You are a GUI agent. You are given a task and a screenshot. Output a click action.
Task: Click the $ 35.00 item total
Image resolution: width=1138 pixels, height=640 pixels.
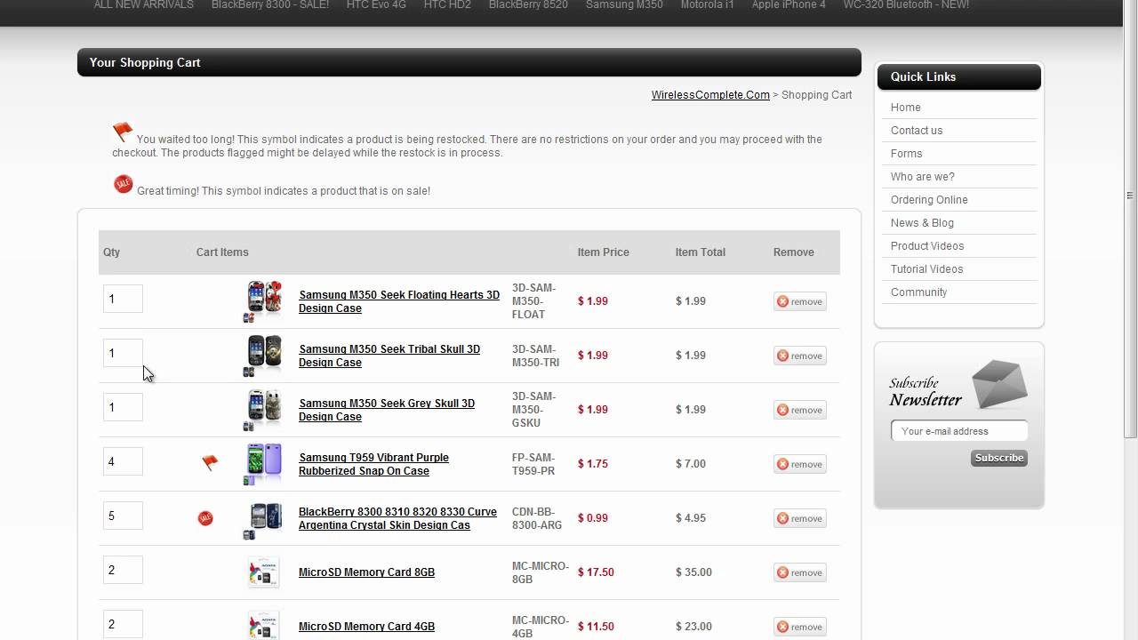693,572
